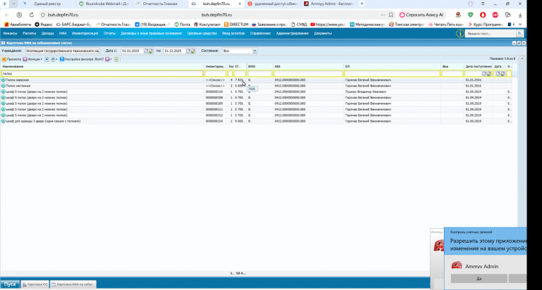Click the Просмотр toolbar button
Viewport: 542px width, 290px height.
tap(11, 59)
